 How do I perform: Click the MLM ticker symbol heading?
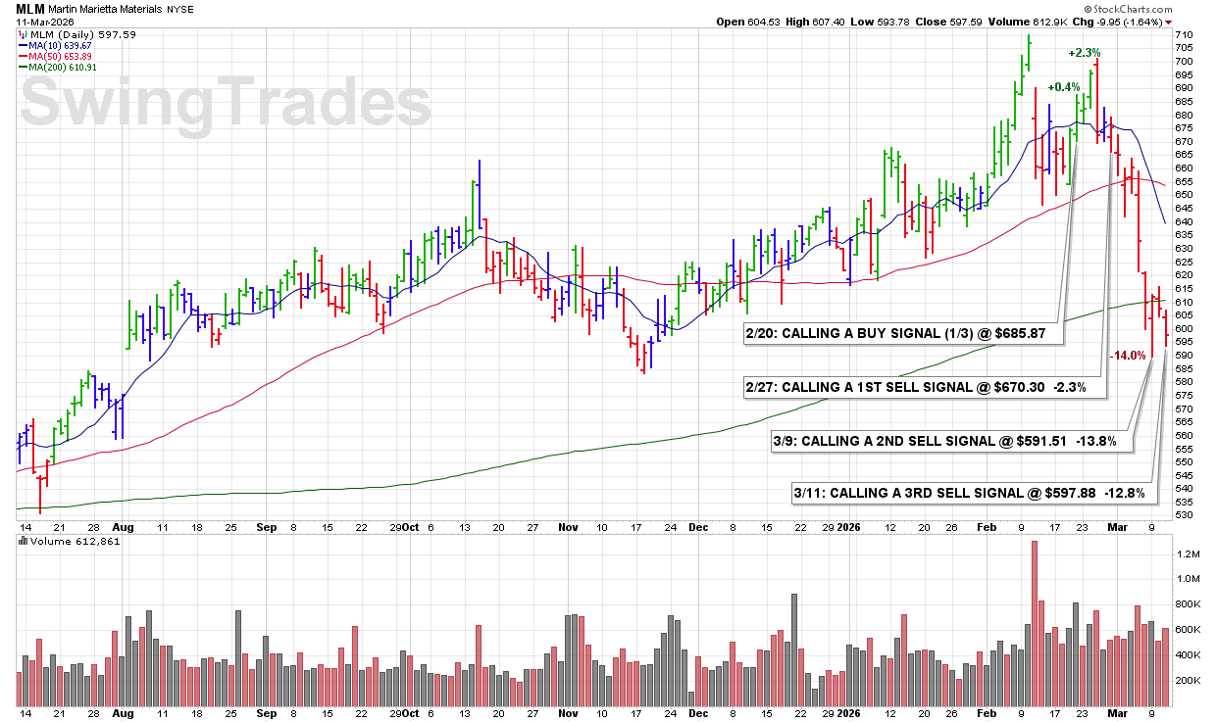30,9
